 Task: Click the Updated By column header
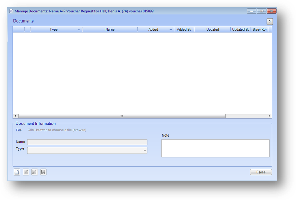click(240, 29)
